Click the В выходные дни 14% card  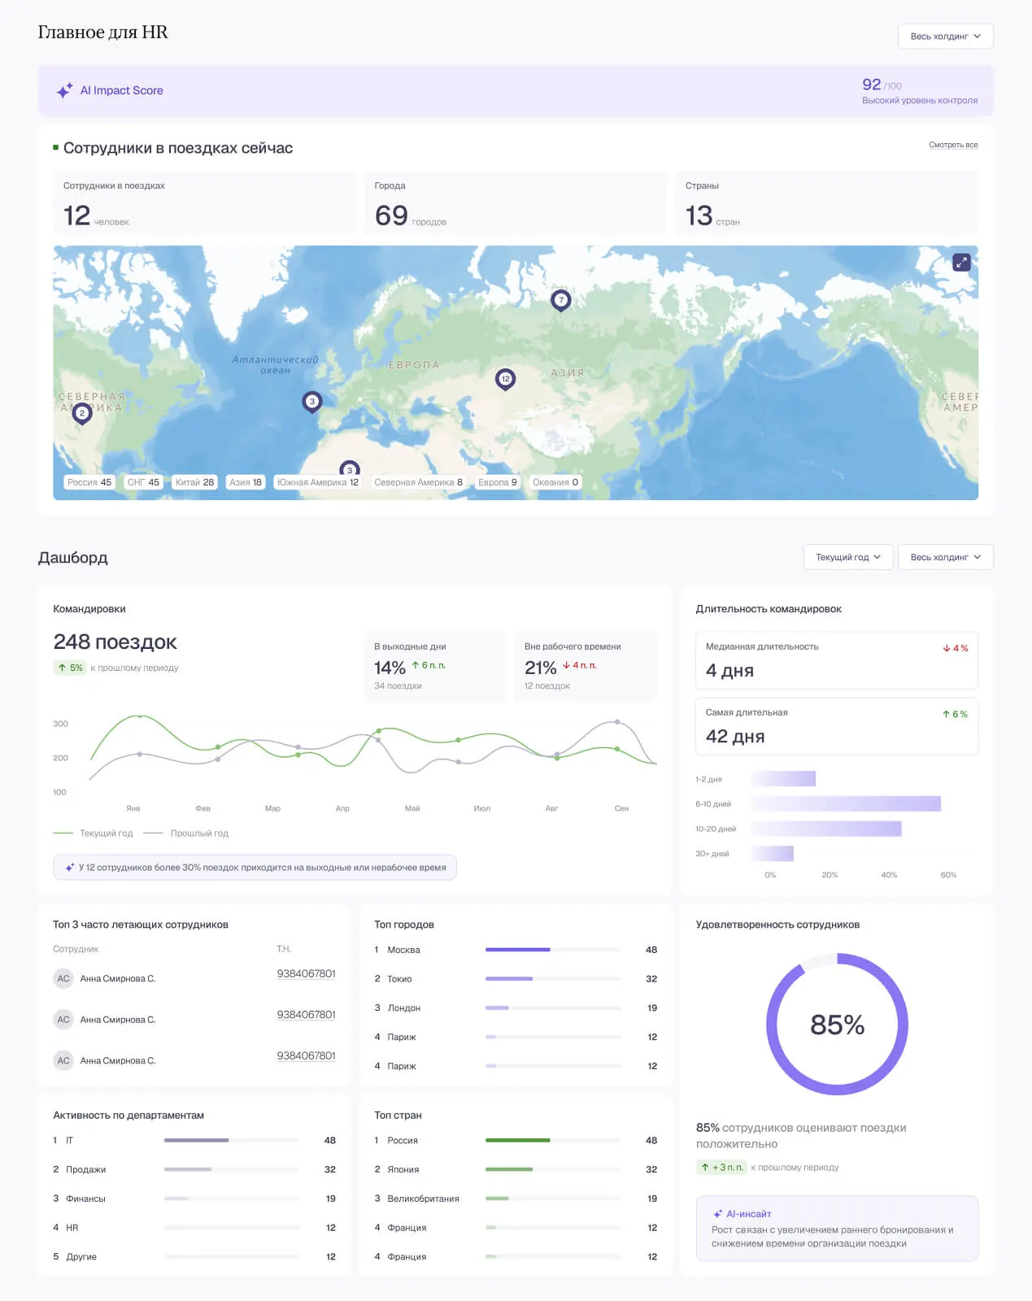coord(435,667)
